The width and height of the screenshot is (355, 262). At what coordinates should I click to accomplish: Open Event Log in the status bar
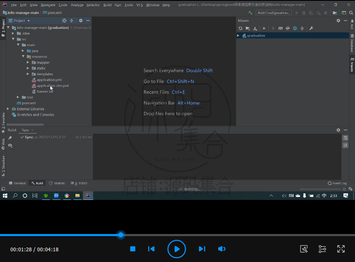click(337, 183)
